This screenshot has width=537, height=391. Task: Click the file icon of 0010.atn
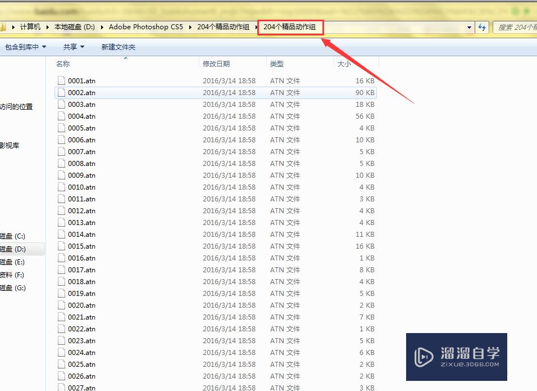tap(62, 187)
